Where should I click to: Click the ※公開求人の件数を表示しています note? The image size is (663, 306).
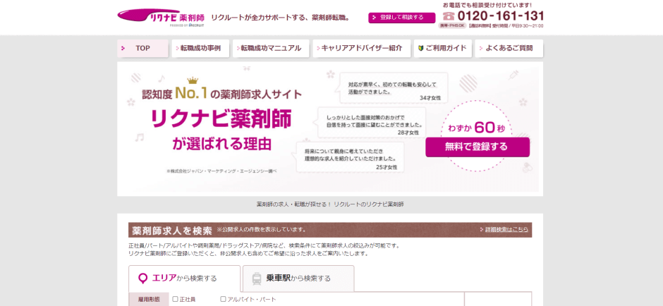pos(261,230)
